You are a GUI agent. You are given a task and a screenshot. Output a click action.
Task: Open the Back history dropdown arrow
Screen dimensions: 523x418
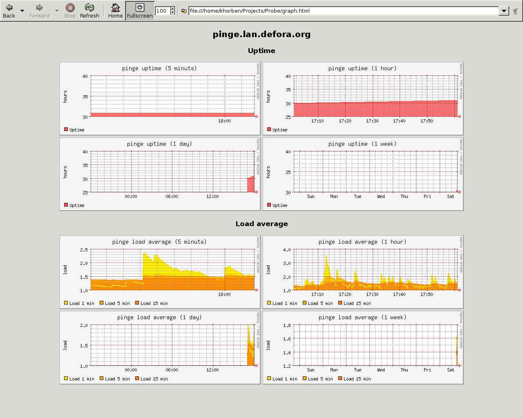22,11
